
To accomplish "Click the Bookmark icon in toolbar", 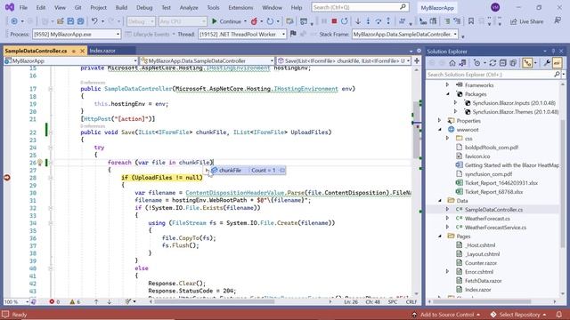I will [471, 21].
